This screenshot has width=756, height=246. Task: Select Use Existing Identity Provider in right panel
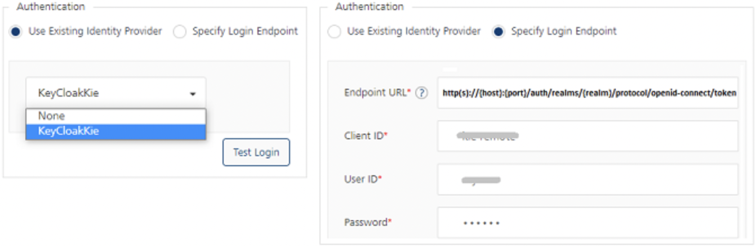click(334, 31)
